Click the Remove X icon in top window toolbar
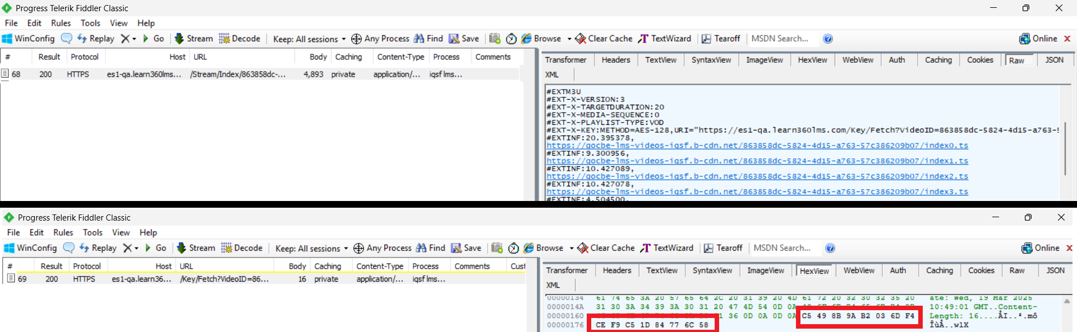This screenshot has height=332, width=1077. pos(125,39)
